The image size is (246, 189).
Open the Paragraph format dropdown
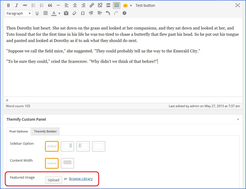[18, 13]
